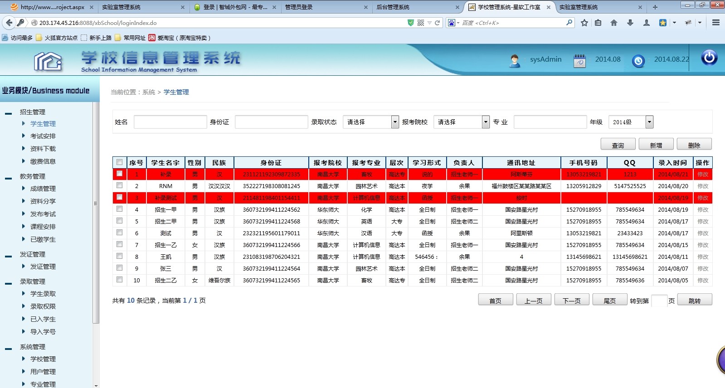Click the 转到第 page number input
Screen dimensions: 725x388
(659, 301)
